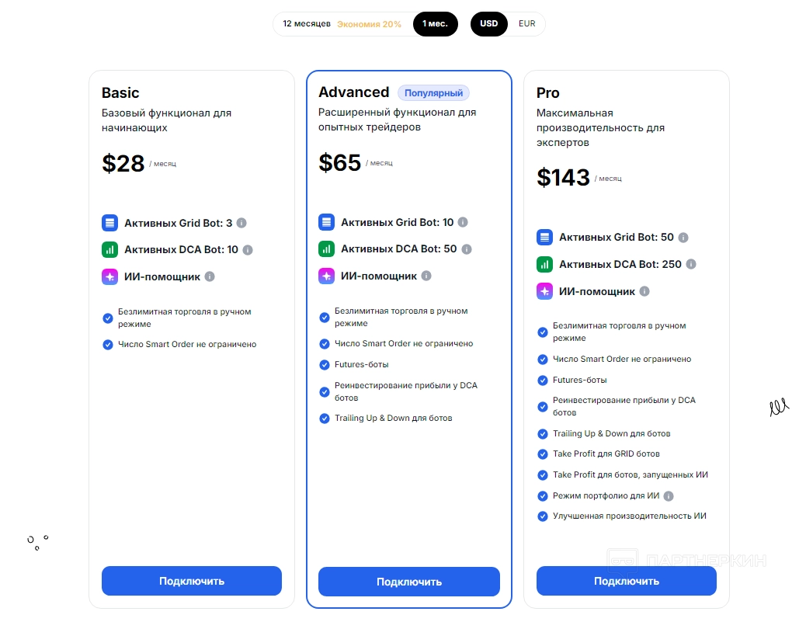
Task: Click Подключить button in Advanced plan
Action: tap(409, 582)
